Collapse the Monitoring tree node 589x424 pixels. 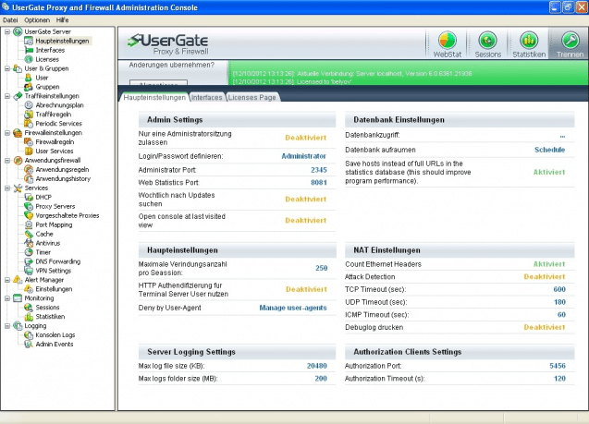click(7, 298)
